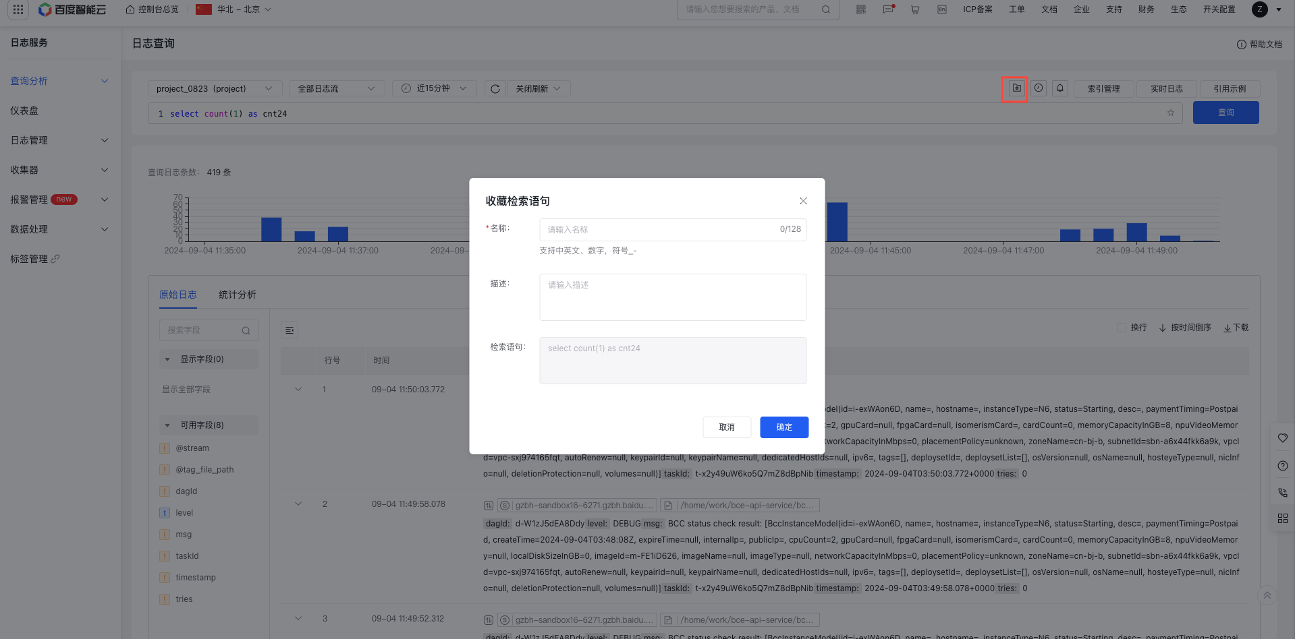The image size is (1295, 639).
Task: Switch language with the En icon
Action: pyautogui.click(x=942, y=9)
